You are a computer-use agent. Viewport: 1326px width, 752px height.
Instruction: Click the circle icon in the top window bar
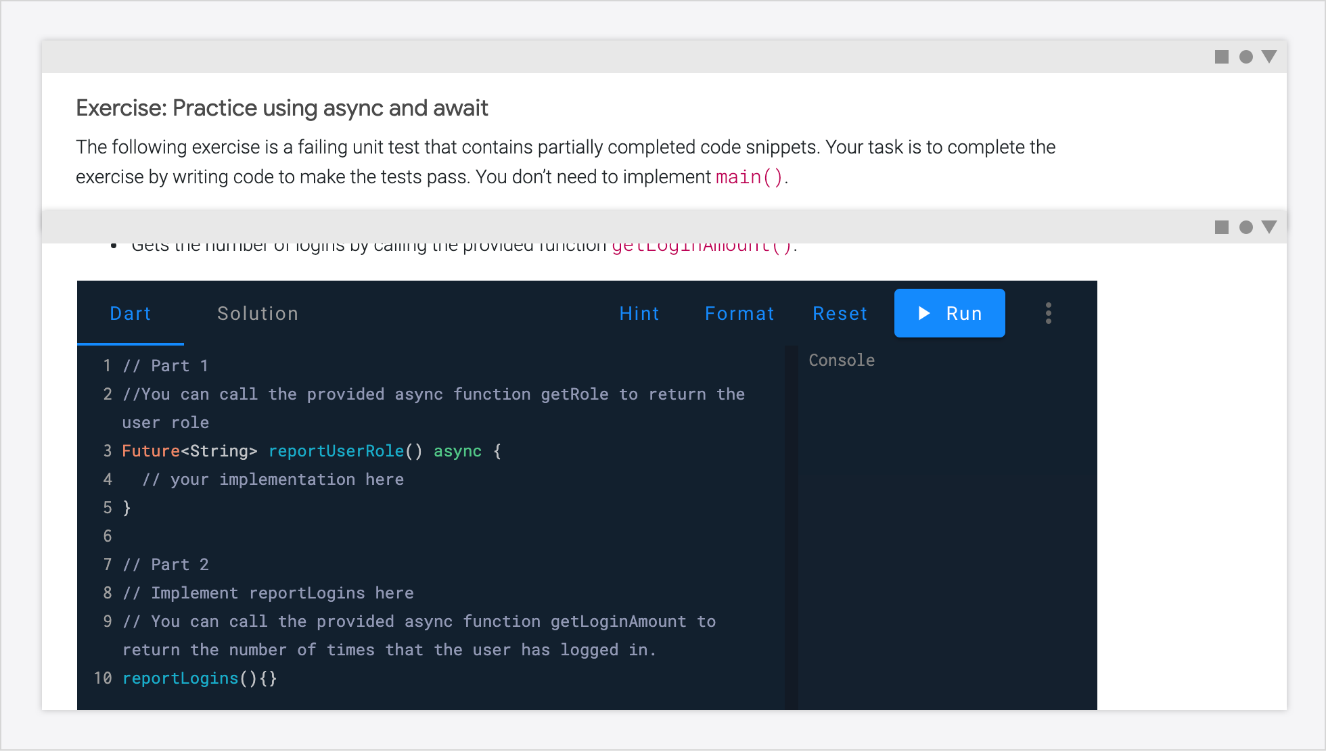pyautogui.click(x=1245, y=57)
